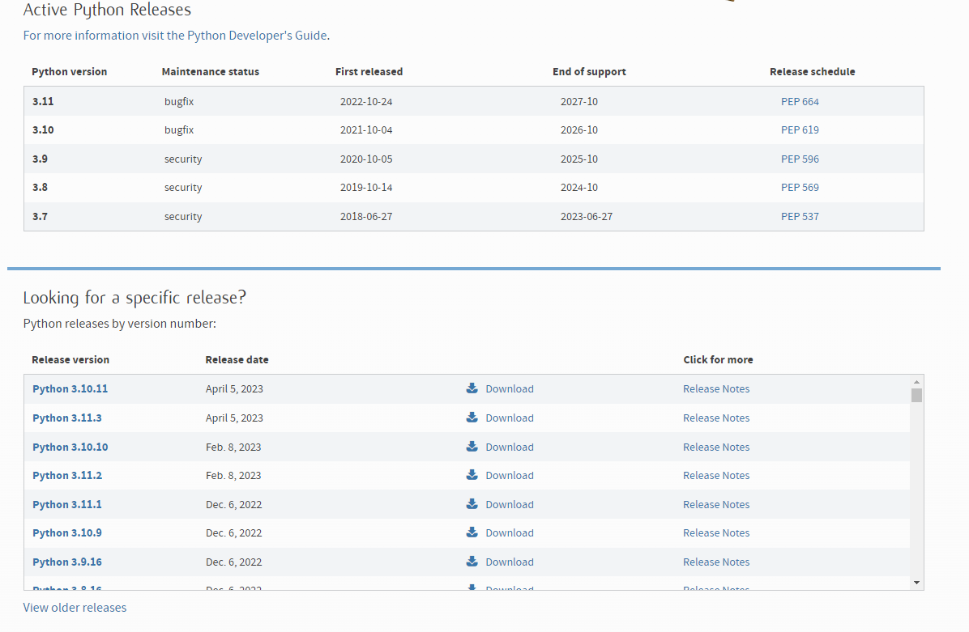Click download icon for Python 3.11.2

472,475
